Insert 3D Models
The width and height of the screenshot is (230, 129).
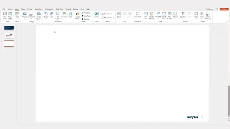tap(57, 16)
